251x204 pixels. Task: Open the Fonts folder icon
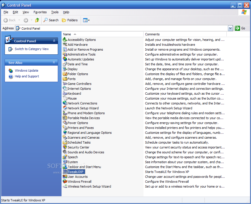[x=65, y=79]
